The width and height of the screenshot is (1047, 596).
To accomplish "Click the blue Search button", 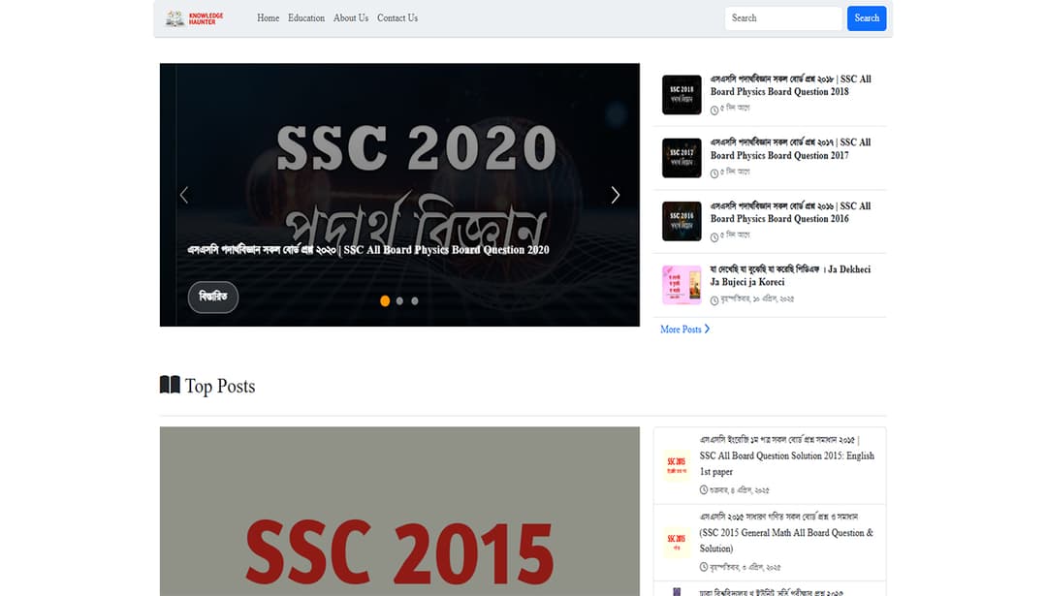I will pyautogui.click(x=866, y=18).
